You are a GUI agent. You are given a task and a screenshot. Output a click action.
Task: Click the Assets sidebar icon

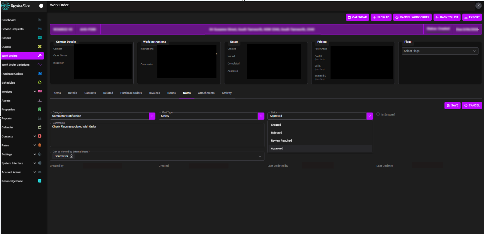[x=40, y=100]
